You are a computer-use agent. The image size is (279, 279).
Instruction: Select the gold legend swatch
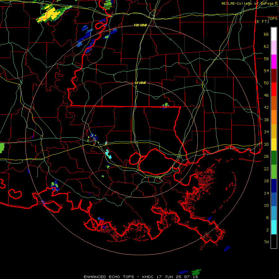274,131
